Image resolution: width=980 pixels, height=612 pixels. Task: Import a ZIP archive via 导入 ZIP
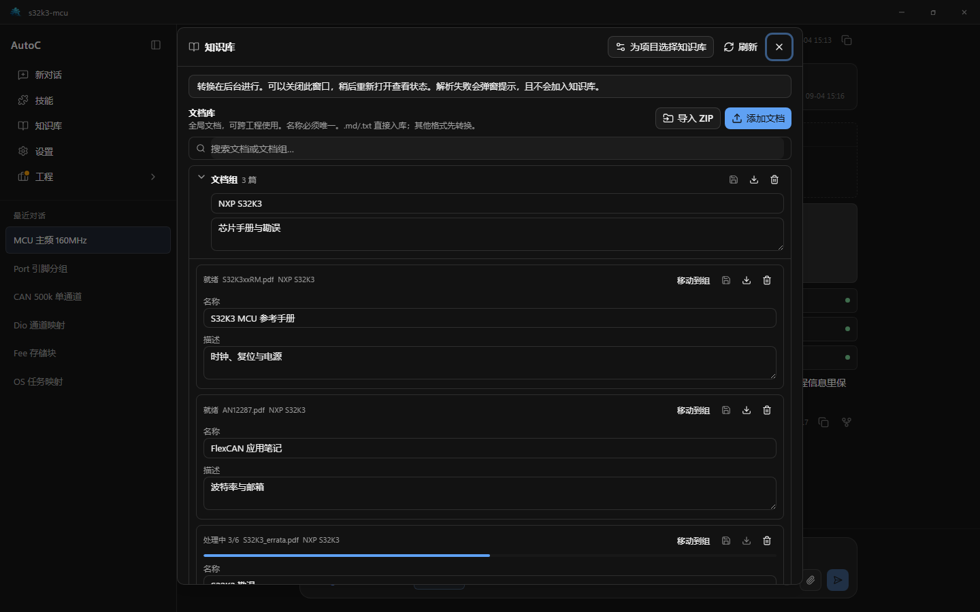click(688, 118)
